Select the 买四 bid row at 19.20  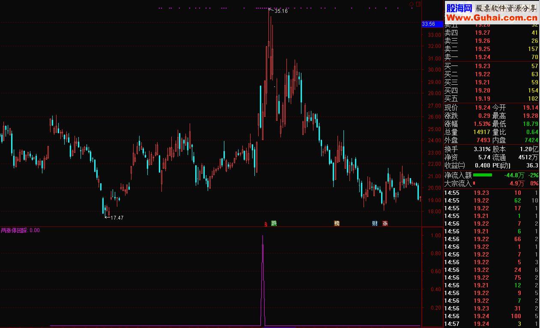[492, 90]
